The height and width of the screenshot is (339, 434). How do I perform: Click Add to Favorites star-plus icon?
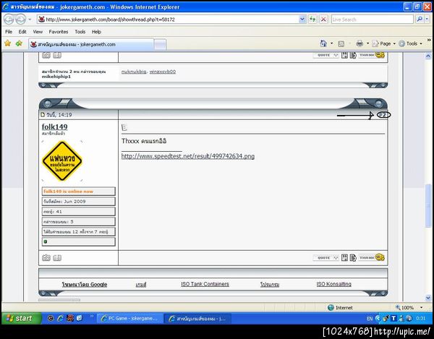19,43
